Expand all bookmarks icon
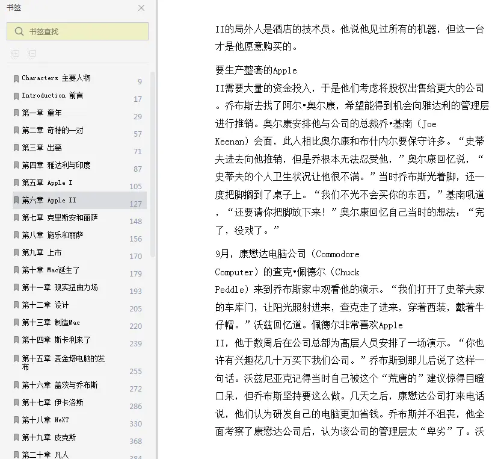Screen dimensions: 495x459 pyautogui.click(x=15, y=54)
